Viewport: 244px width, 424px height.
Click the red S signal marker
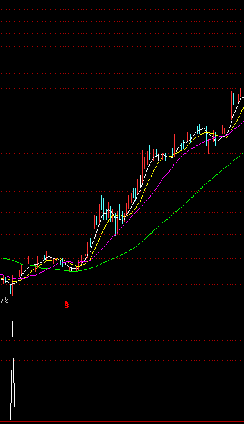click(x=67, y=305)
